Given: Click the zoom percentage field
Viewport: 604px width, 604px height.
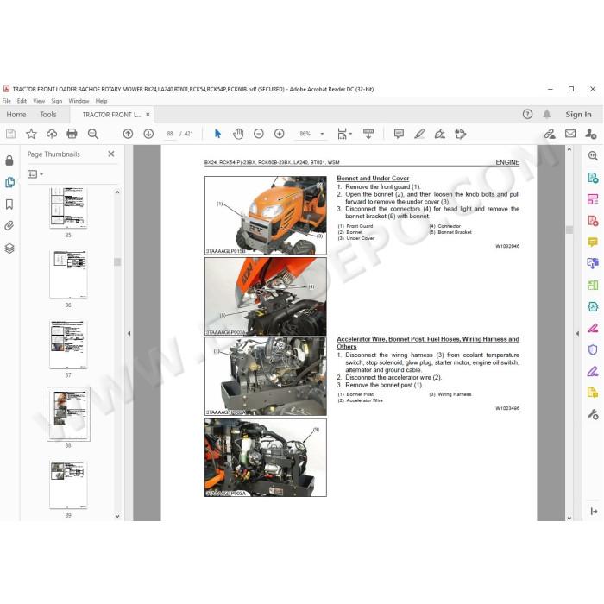Looking at the screenshot, I should 305,134.
